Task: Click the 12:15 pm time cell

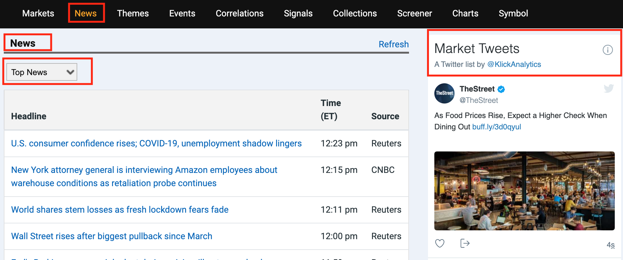Action: [339, 170]
